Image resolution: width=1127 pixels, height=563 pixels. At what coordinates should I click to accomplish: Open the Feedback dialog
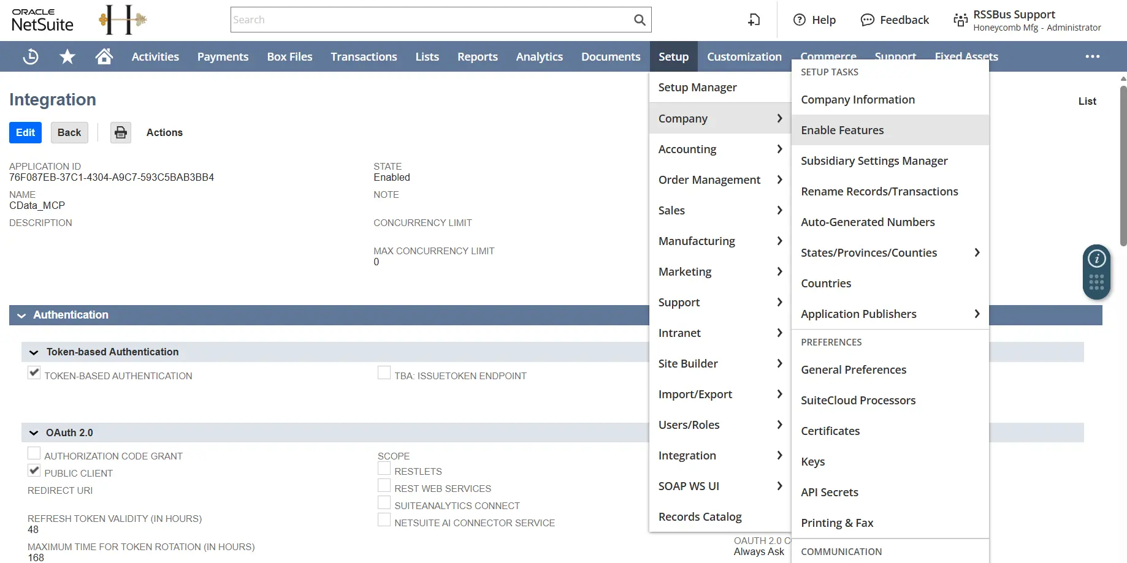point(895,20)
